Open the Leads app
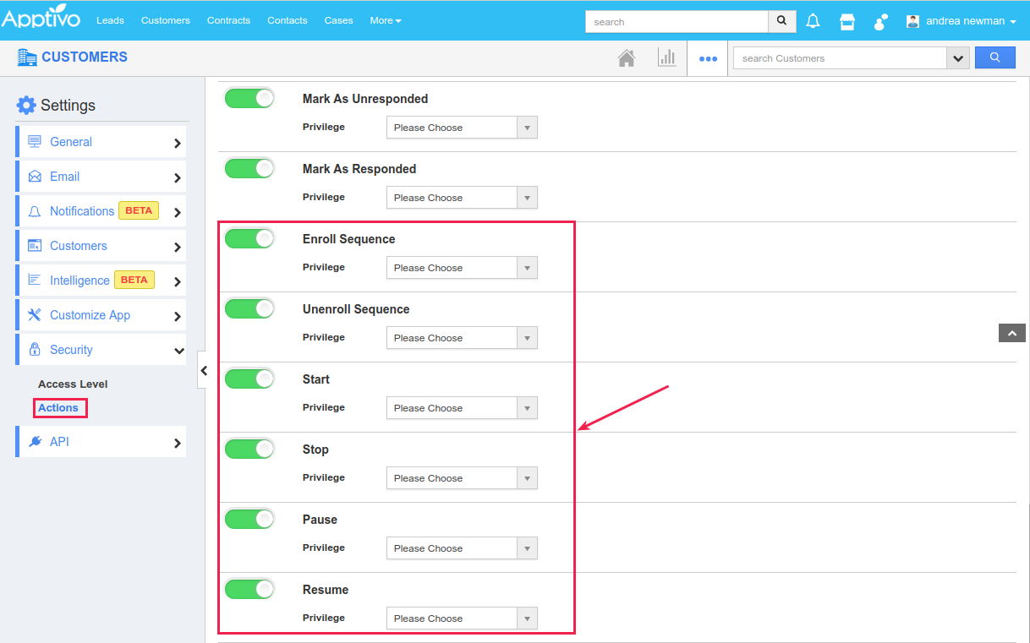Screen dimensions: 1030x643 (110, 20)
